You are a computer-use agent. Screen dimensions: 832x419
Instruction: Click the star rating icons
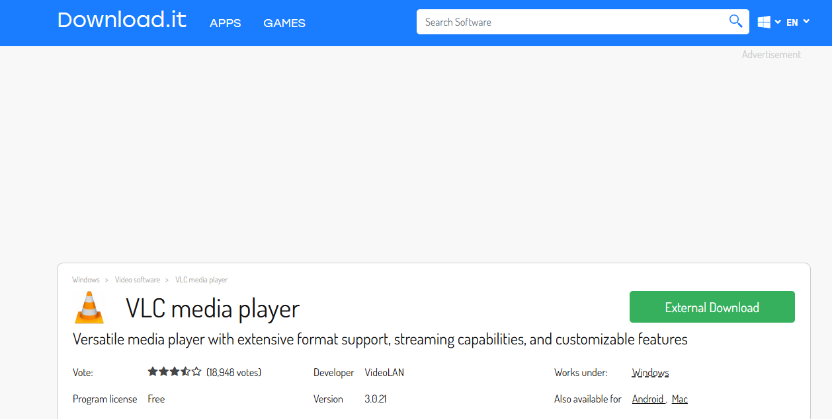pos(175,371)
